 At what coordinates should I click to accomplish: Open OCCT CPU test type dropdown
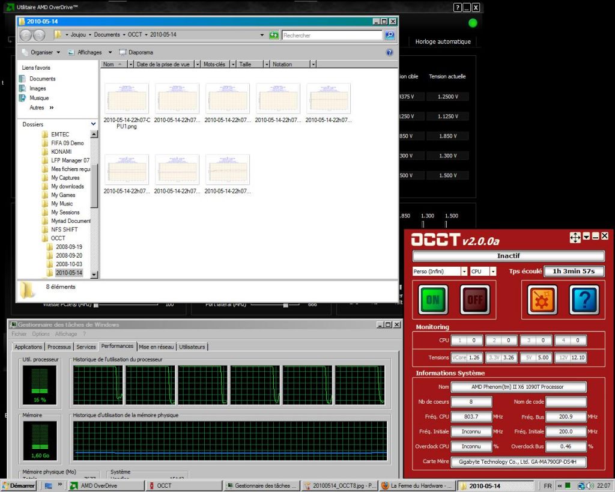pyautogui.click(x=493, y=271)
